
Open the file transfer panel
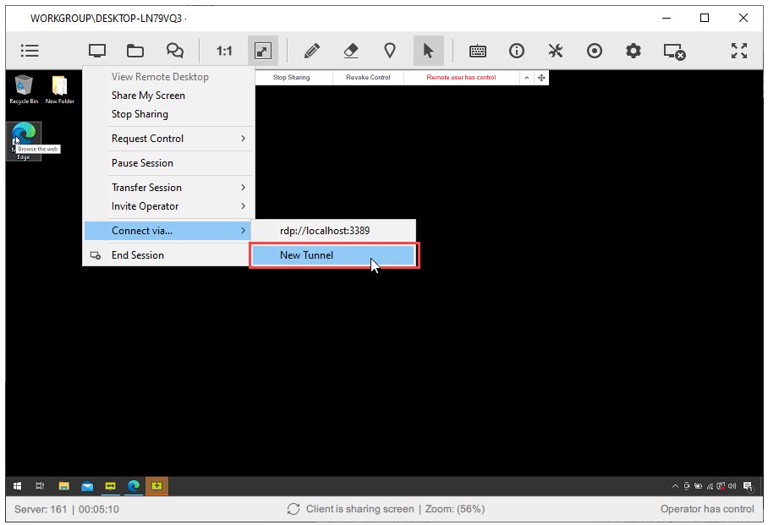(135, 51)
